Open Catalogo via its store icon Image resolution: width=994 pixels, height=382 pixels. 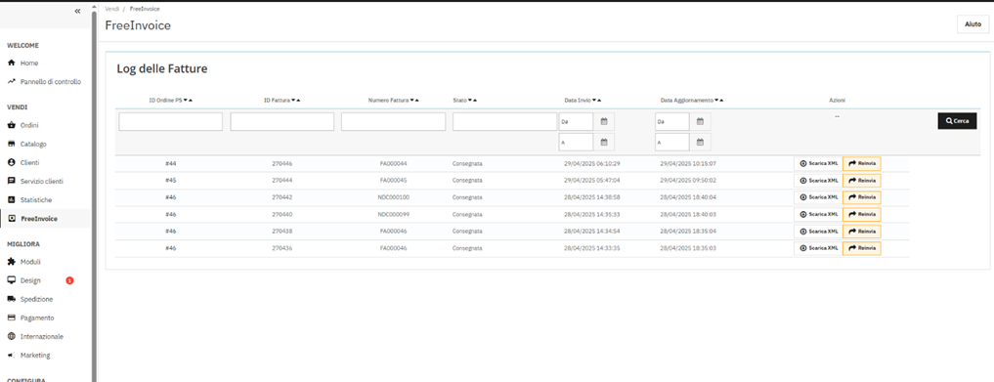pos(11,144)
